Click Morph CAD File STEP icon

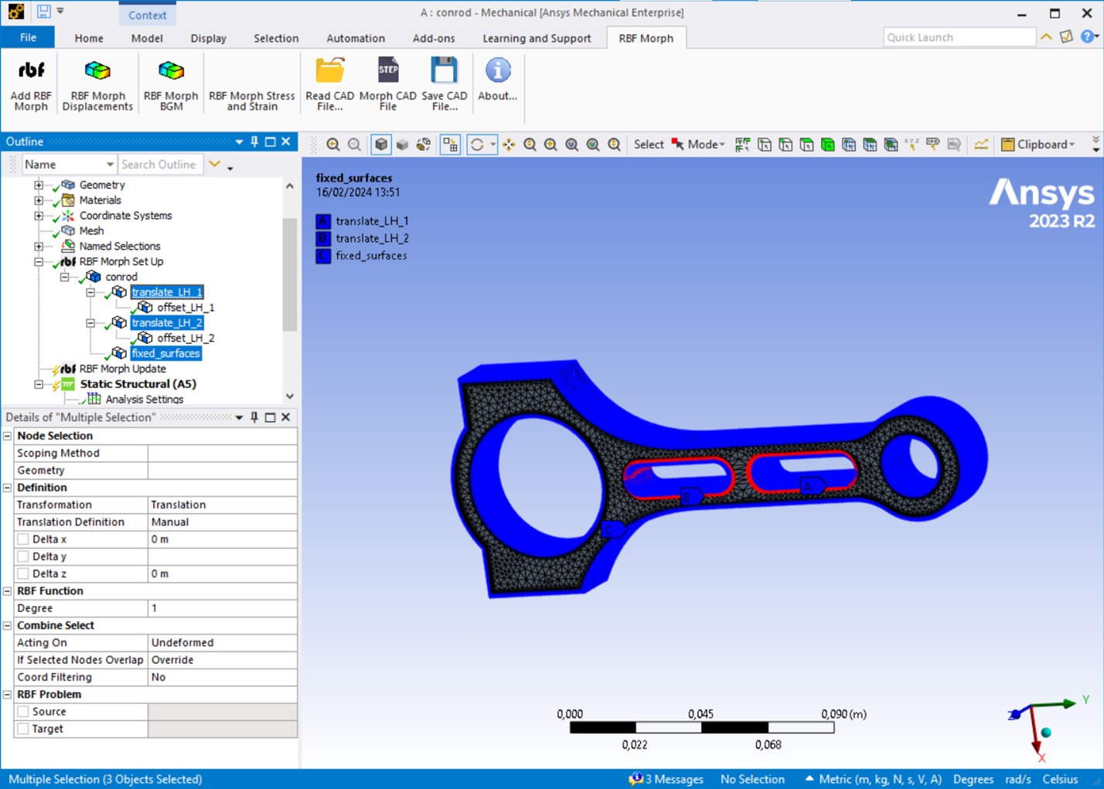pyautogui.click(x=388, y=71)
